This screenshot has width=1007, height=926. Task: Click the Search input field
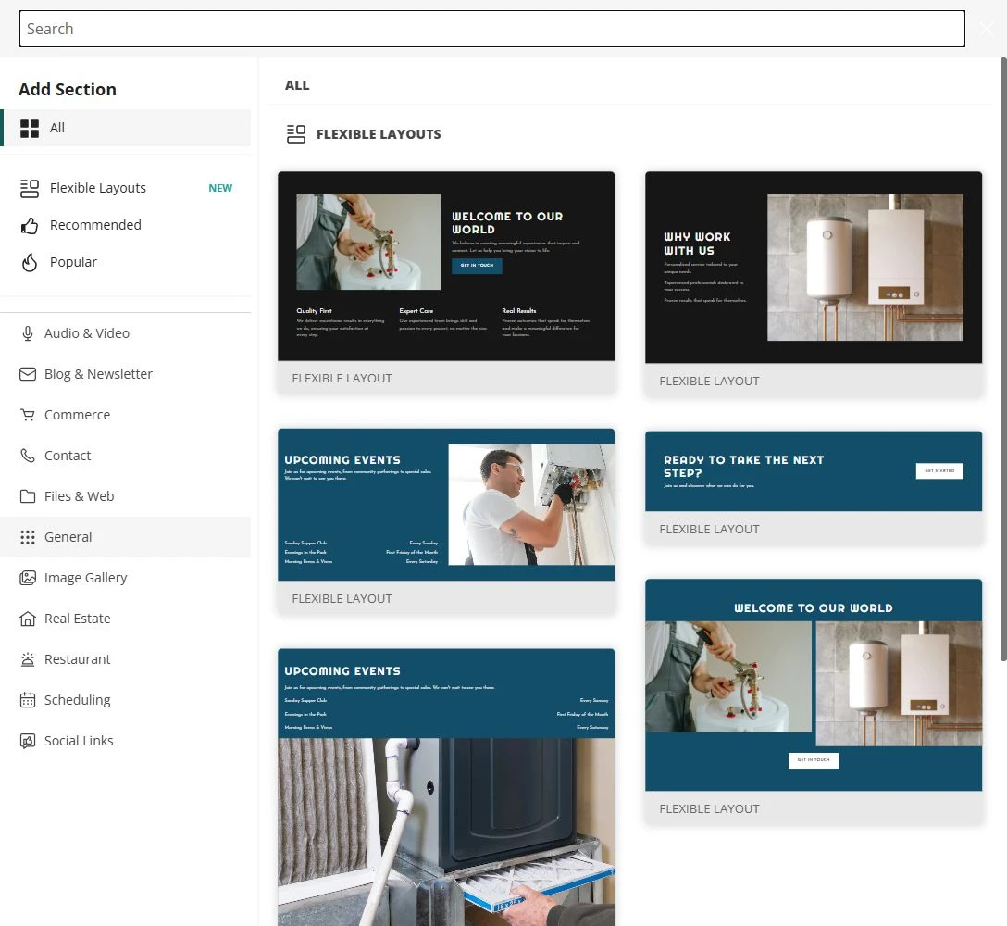[492, 29]
